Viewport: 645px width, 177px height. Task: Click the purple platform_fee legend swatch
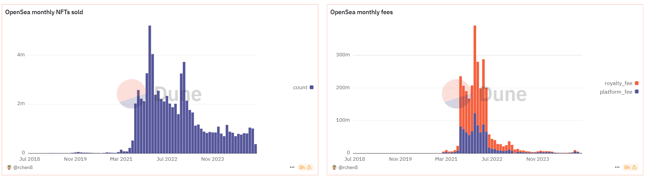[x=637, y=92]
